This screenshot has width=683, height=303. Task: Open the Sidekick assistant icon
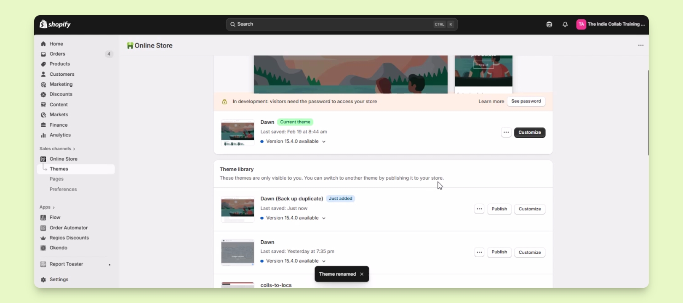[549, 24]
